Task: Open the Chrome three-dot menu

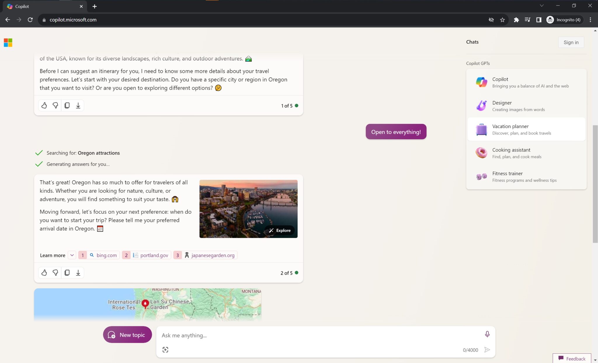Action: click(x=590, y=20)
